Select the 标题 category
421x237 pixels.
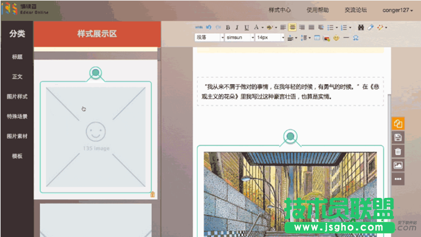tap(17, 57)
